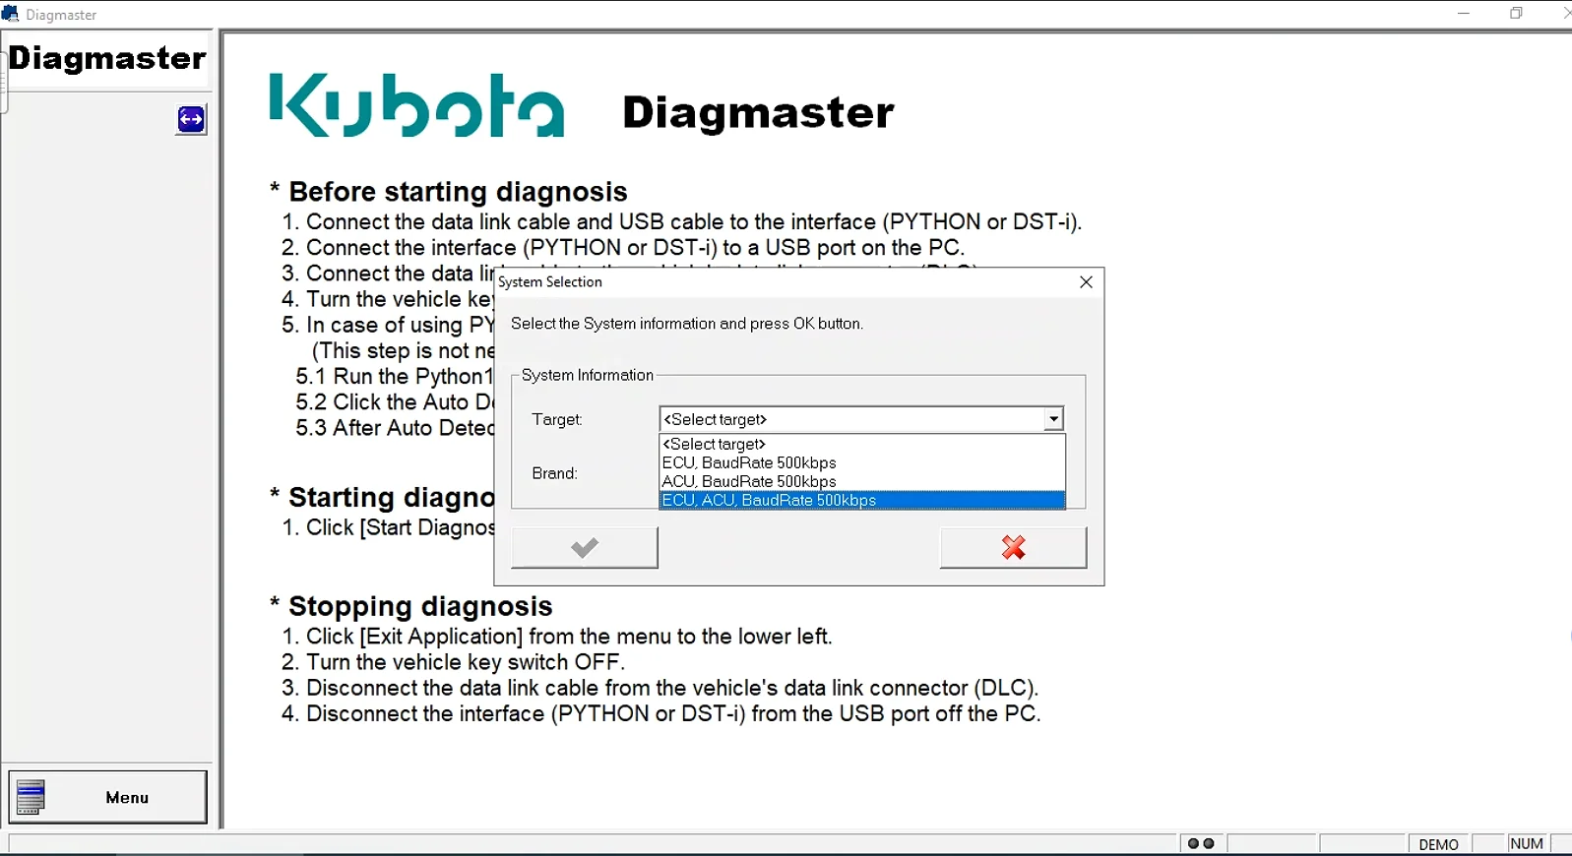Restore down the Diagmaster window
The image size is (1572, 856).
point(1516,14)
